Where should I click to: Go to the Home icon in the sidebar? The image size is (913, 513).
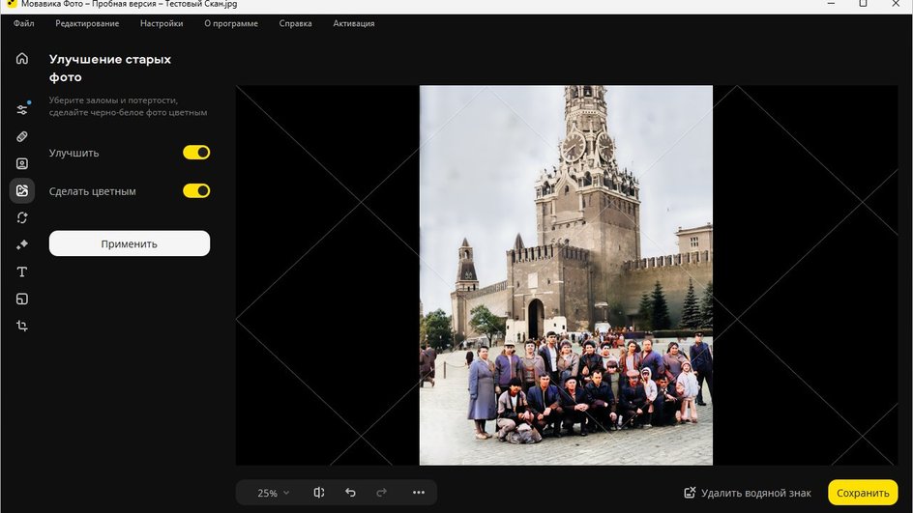click(x=22, y=59)
